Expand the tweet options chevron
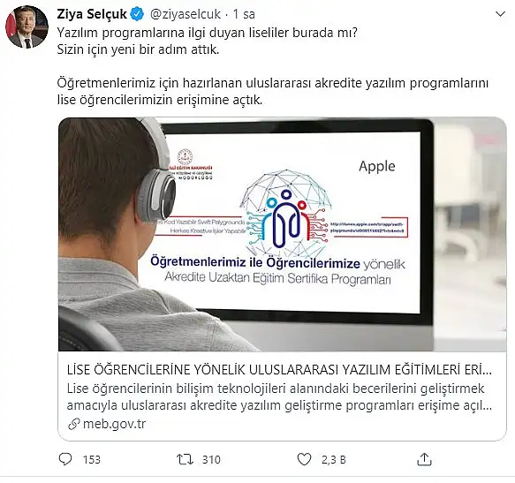Image resolution: width=515 pixels, height=483 pixels. point(500,14)
